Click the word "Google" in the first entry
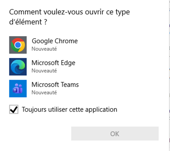This screenshot has width=170, height=151. 42,41
